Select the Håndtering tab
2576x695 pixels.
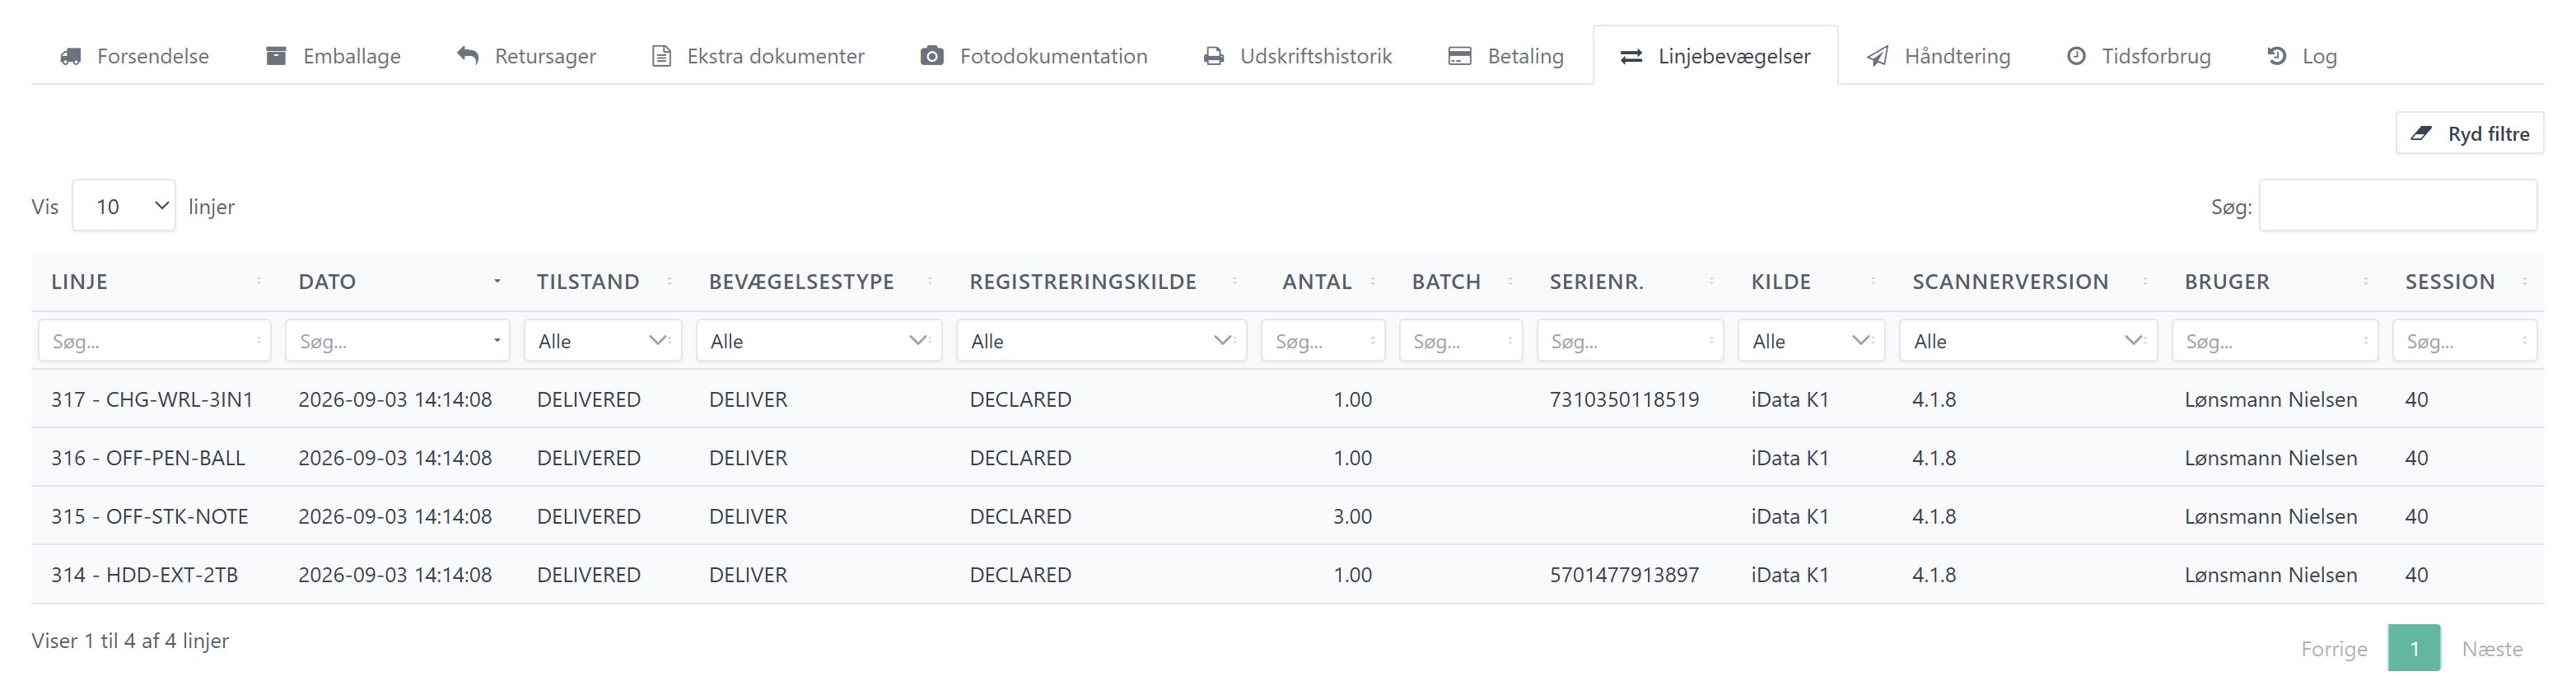click(x=1938, y=56)
